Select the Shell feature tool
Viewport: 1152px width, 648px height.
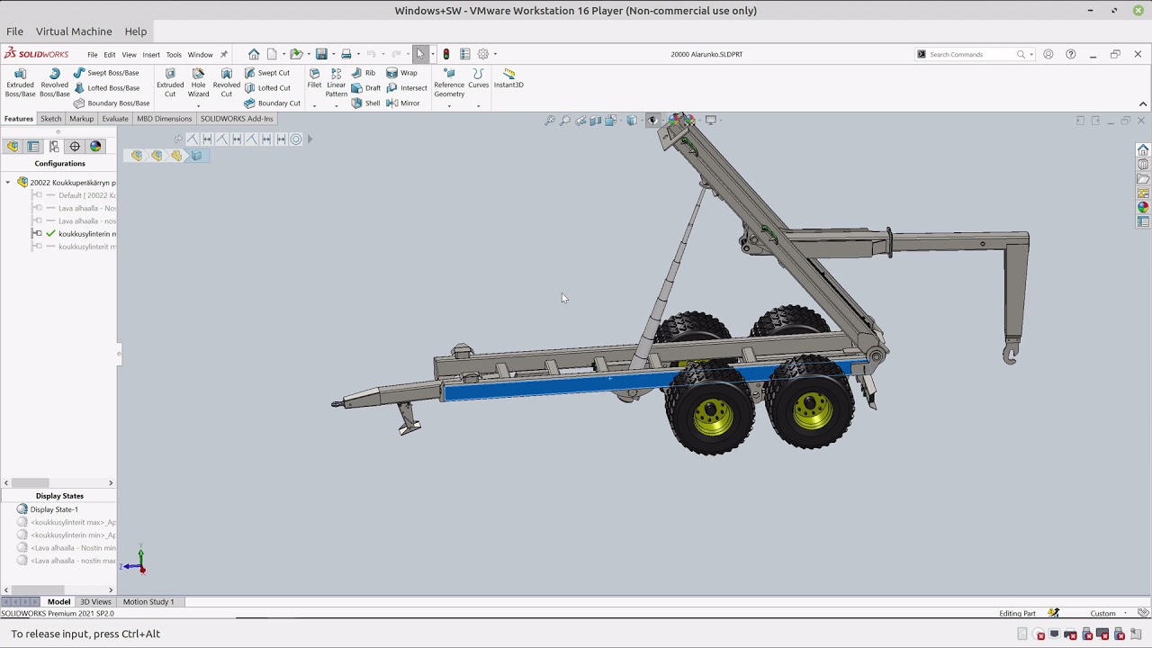point(365,103)
